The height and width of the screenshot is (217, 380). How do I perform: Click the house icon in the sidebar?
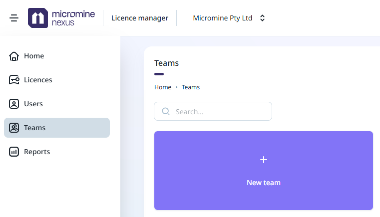[x=14, y=56]
